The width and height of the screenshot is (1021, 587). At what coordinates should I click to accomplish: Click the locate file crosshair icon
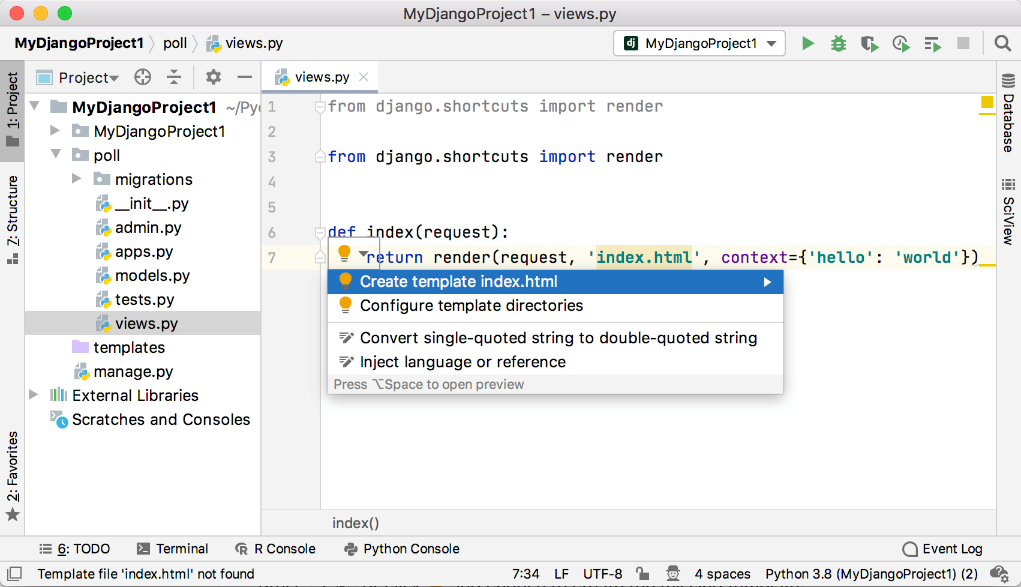pyautogui.click(x=143, y=77)
